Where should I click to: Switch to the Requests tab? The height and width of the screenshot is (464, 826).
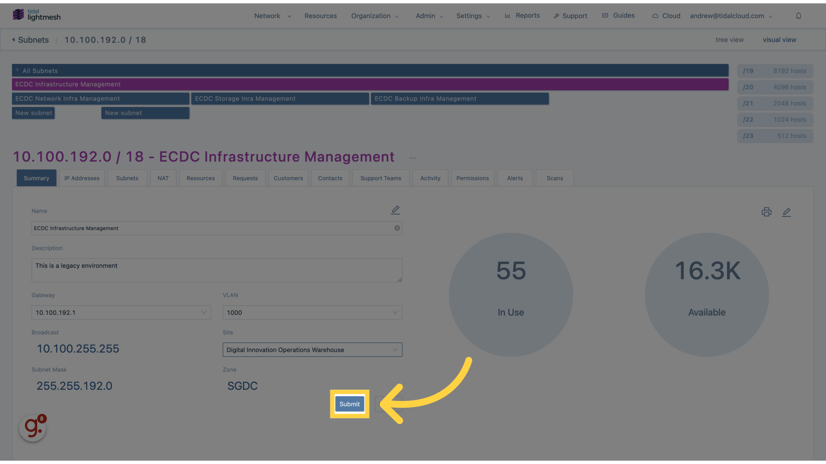pos(245,178)
